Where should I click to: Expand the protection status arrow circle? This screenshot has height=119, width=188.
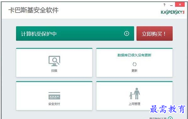tap(127, 33)
